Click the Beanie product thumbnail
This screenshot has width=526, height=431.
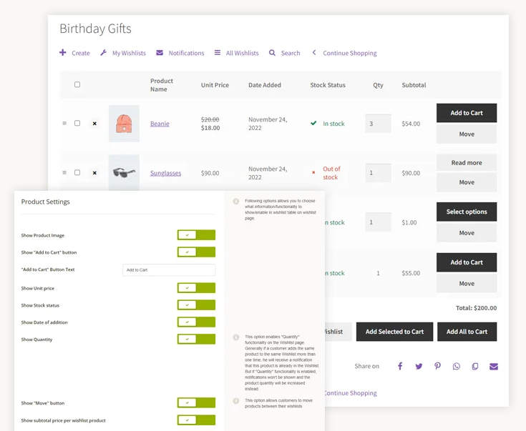pos(124,124)
